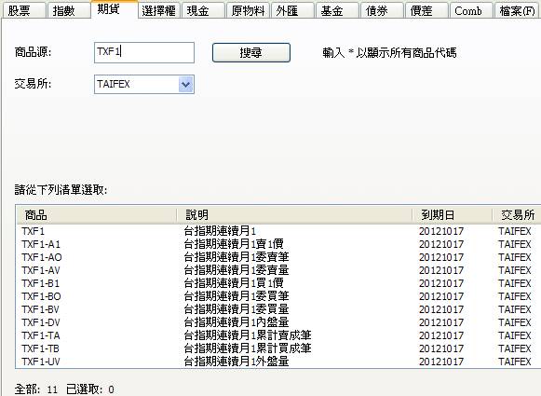
Task: Select the TXF1-BO row
Action: point(278,296)
